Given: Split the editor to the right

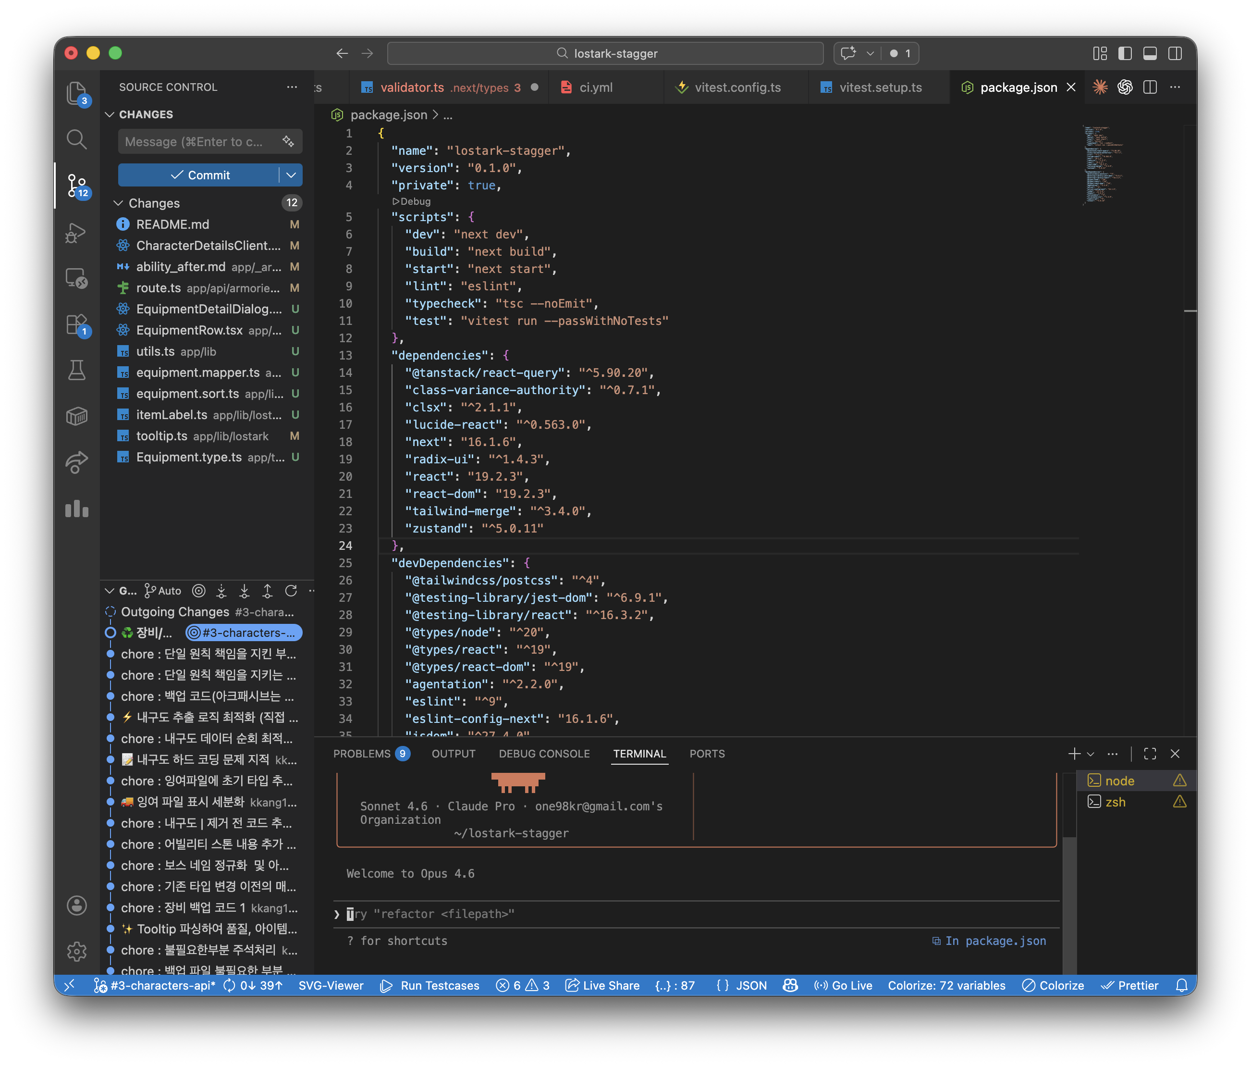Looking at the screenshot, I should click(1150, 87).
